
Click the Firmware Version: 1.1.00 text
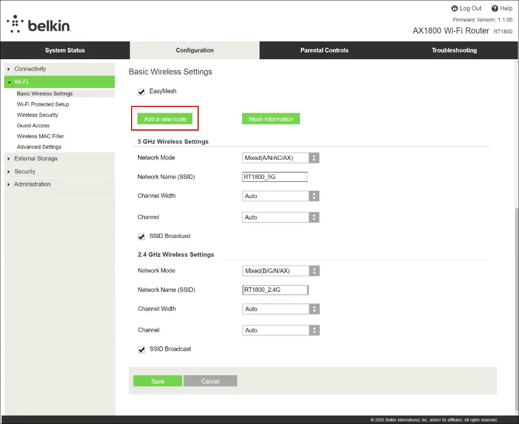(x=482, y=20)
